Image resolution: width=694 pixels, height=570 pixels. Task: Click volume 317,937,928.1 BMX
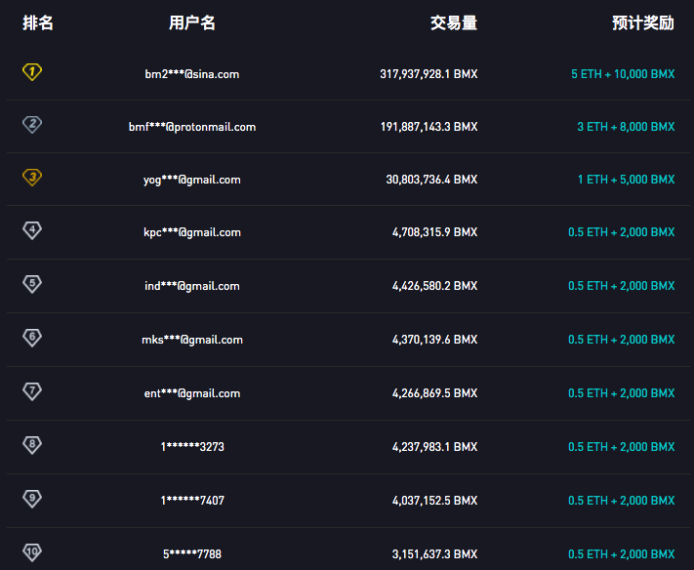pos(429,74)
